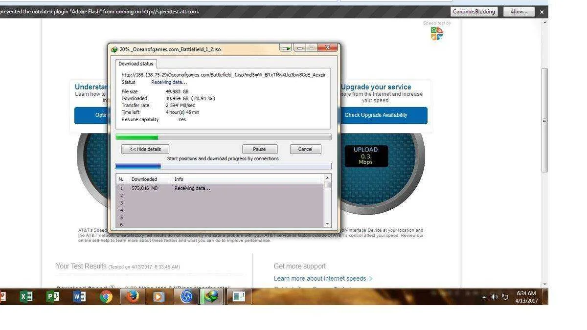This screenshot has width=587, height=330.
Task: Select connection row 3 in the list
Action: (220, 203)
